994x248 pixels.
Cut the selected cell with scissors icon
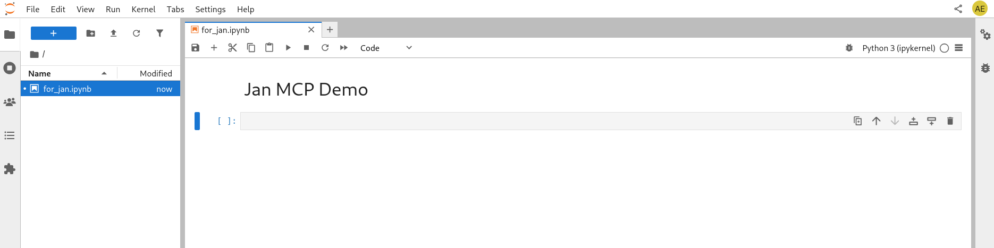[232, 48]
